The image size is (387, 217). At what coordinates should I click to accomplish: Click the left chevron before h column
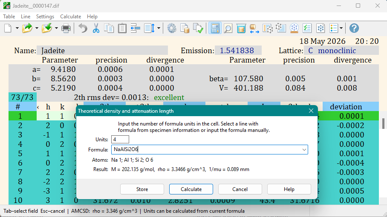[38, 107]
